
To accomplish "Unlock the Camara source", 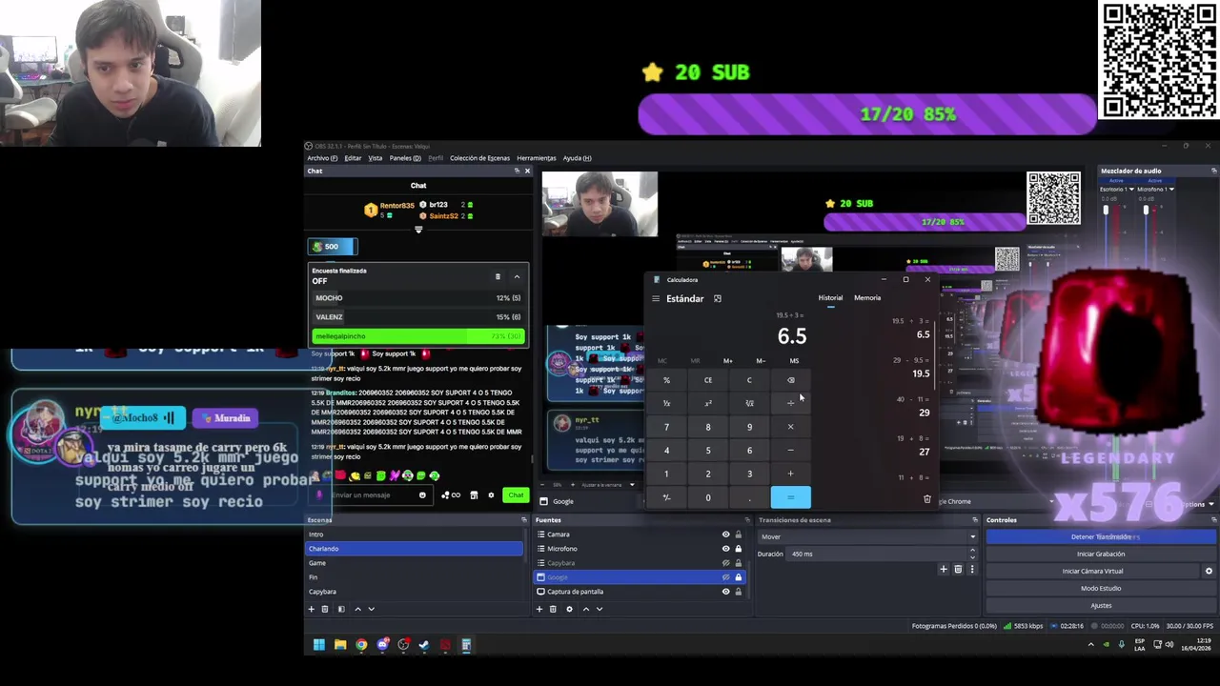I will (738, 535).
